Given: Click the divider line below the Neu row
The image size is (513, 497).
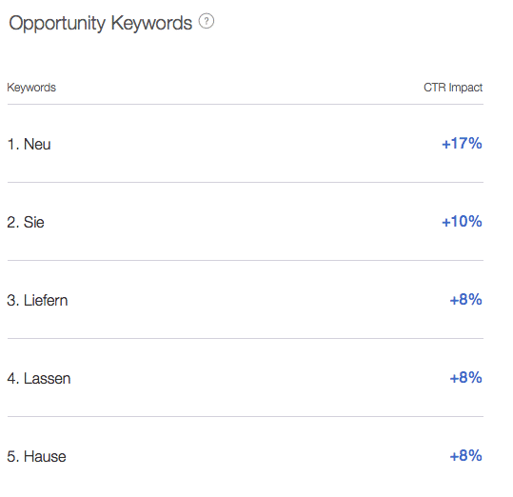Looking at the screenshot, I should tap(246, 182).
